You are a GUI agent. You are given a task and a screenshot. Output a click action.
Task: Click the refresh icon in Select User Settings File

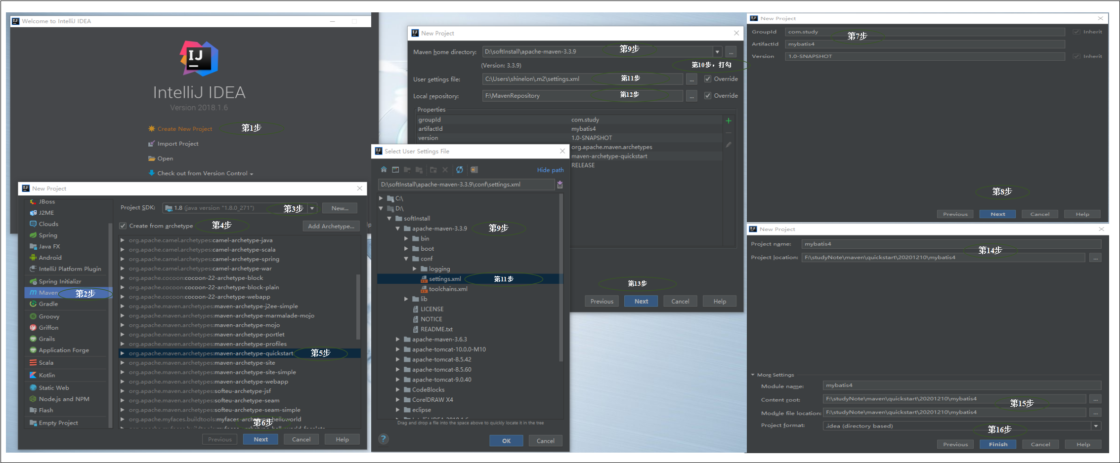pos(460,170)
